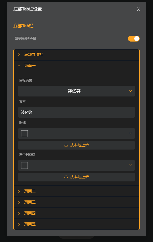Click the upload icon under 图标
Viewport: 153px width, 242px height.
point(66,145)
